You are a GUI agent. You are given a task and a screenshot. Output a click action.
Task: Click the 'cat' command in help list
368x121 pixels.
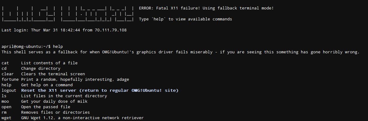click(5, 63)
